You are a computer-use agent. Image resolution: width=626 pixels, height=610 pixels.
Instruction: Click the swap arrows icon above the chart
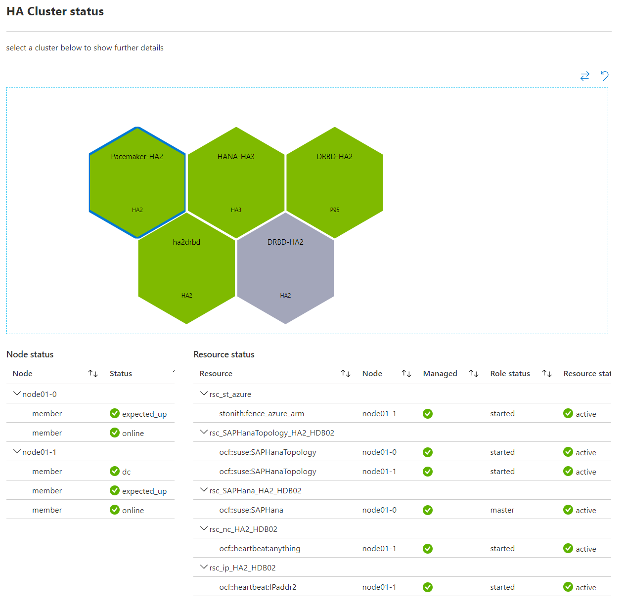(585, 76)
